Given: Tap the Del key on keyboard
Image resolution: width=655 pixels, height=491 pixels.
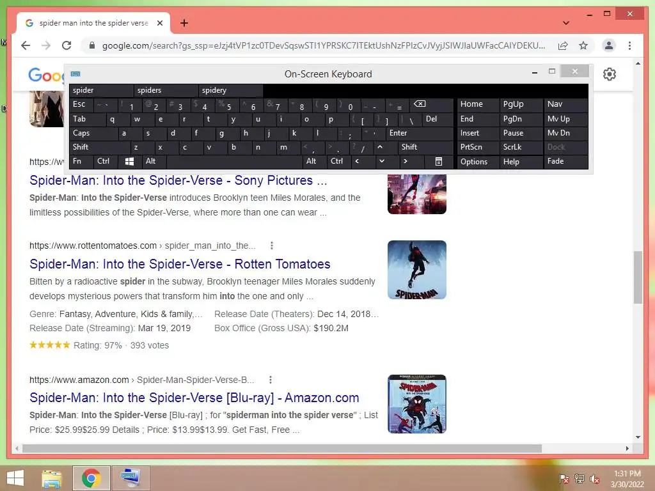Looking at the screenshot, I should (x=438, y=119).
